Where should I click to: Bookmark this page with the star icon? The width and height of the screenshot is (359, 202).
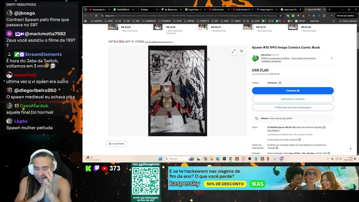pyautogui.click(x=280, y=16)
